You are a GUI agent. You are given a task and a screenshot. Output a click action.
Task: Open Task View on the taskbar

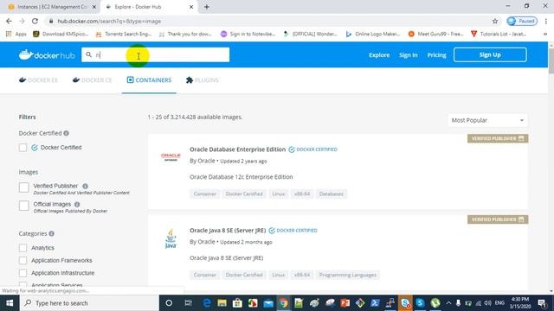pos(188,303)
